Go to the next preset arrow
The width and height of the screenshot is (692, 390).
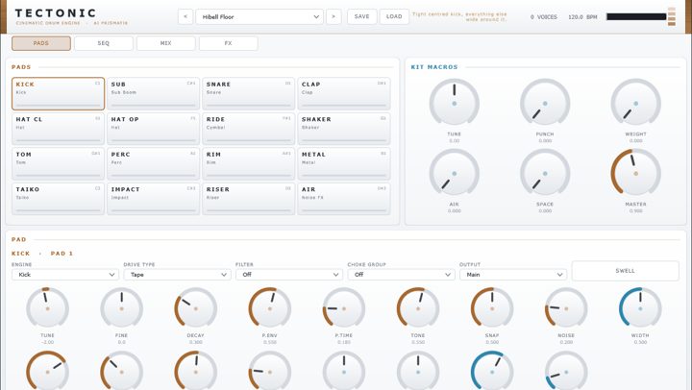[334, 16]
